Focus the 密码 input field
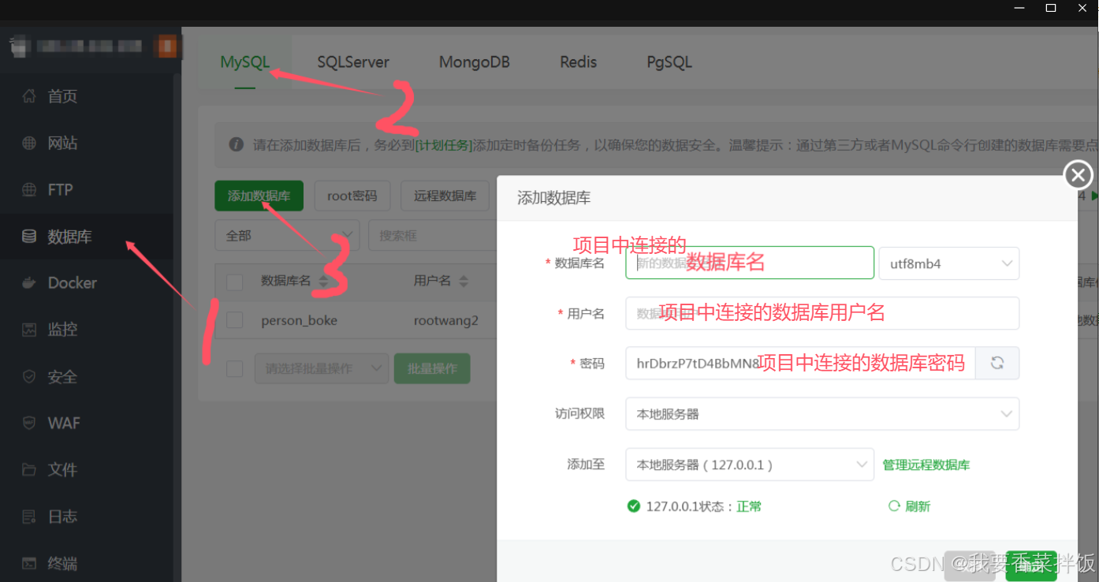The height and width of the screenshot is (582, 1099). click(x=800, y=363)
